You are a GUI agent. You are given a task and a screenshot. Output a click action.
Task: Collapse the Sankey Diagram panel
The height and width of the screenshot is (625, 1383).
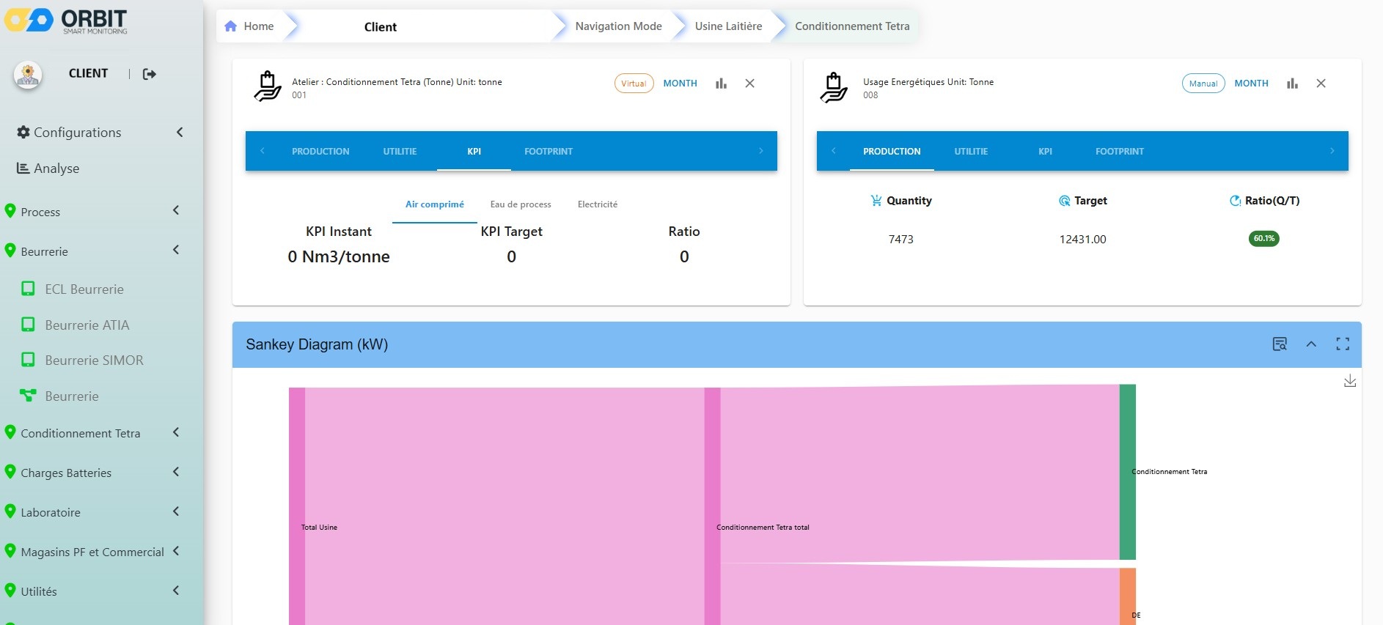(x=1311, y=344)
